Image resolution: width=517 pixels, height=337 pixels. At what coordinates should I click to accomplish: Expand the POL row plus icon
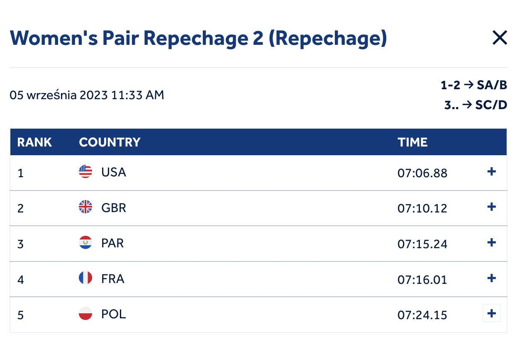(x=492, y=313)
